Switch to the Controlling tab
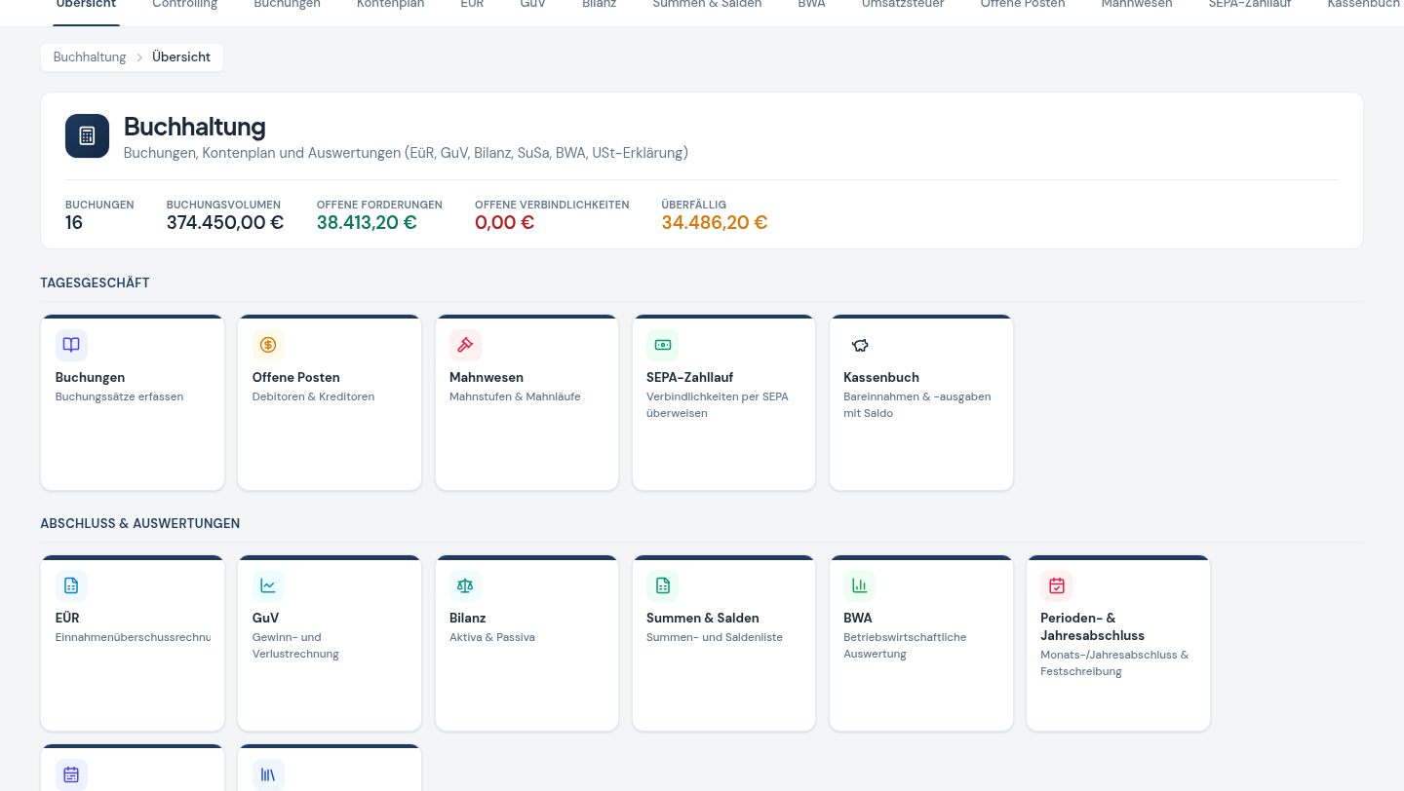Viewport: 1404px width, 791px height. (x=185, y=5)
